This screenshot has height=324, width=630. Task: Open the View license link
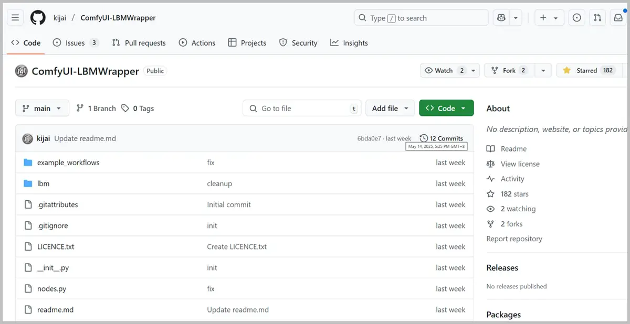(x=513, y=164)
